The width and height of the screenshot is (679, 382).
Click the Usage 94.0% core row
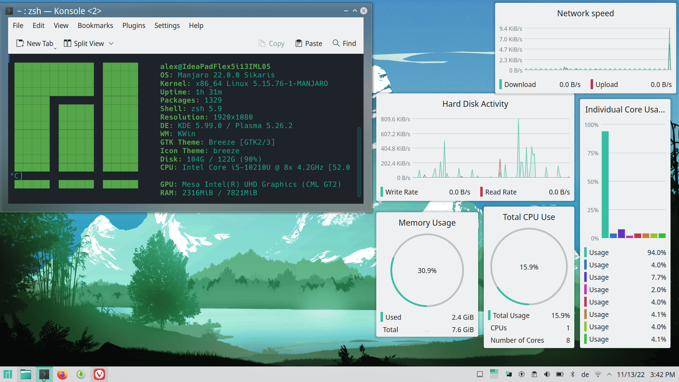(625, 253)
